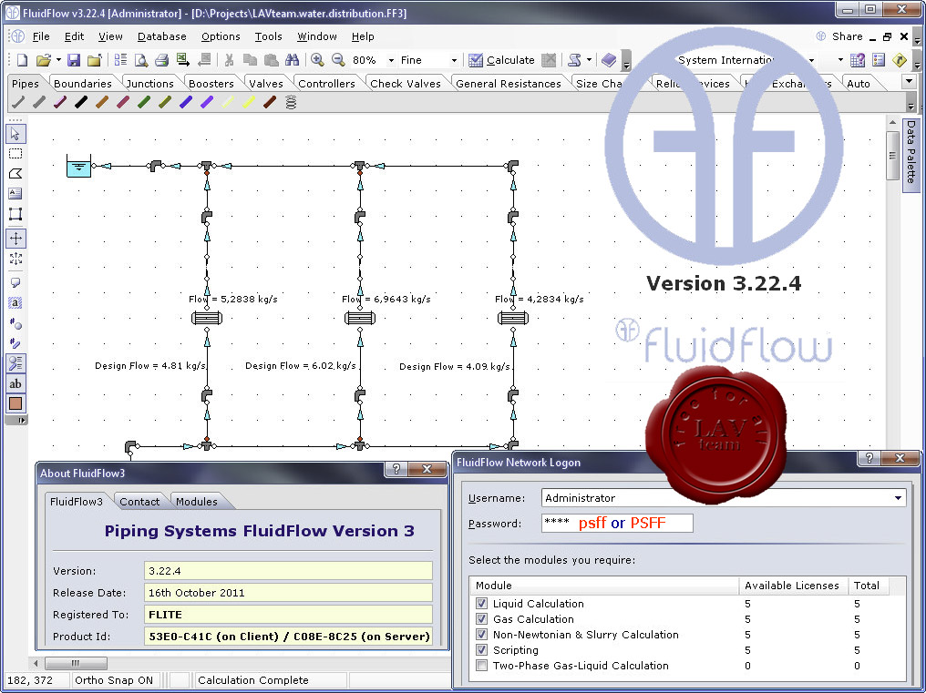Open the list view icon in the toolbar
The image size is (926, 693).
[879, 60]
